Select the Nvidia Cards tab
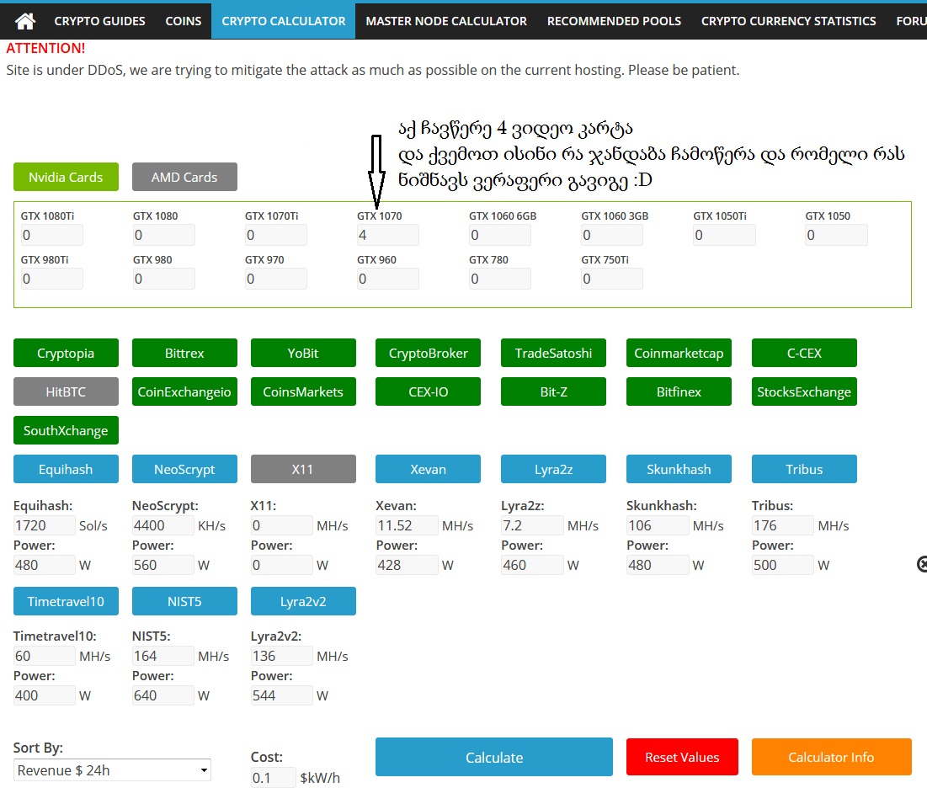The image size is (927, 788). [66, 177]
